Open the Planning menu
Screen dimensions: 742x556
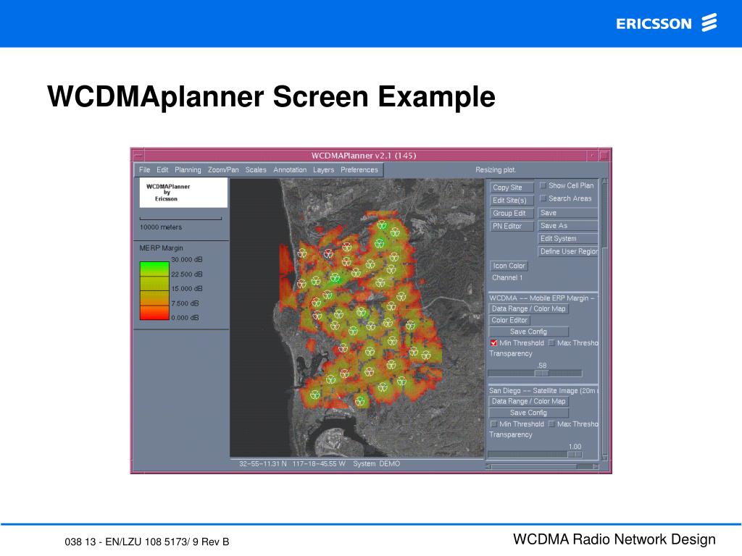(188, 169)
